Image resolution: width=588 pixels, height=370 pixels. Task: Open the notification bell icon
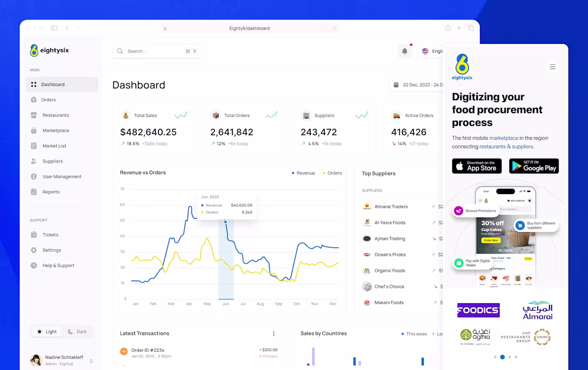405,50
